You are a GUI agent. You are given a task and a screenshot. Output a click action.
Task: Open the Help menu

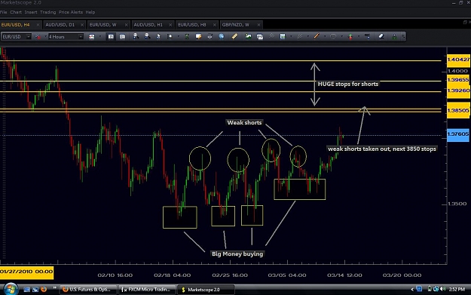90,12
